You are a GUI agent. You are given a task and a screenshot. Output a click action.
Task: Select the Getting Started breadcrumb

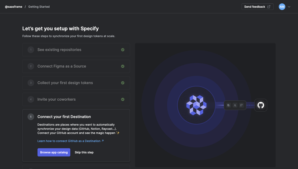click(39, 7)
